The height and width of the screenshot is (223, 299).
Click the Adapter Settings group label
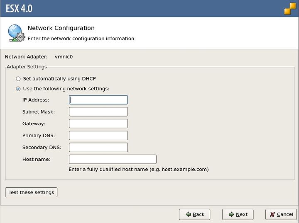pos(27,67)
